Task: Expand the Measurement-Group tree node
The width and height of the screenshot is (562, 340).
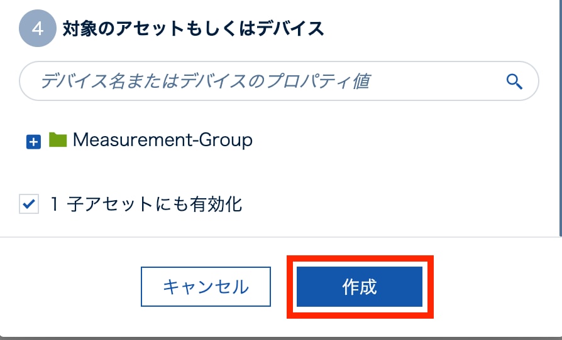Action: (x=33, y=142)
